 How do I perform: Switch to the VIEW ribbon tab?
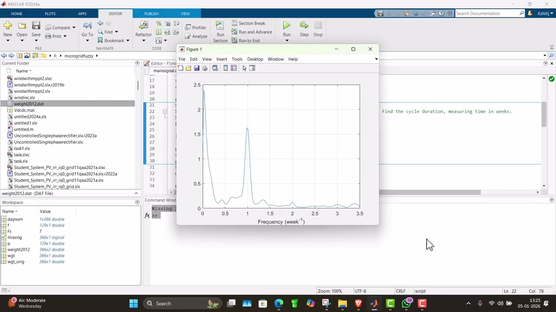coord(185,13)
